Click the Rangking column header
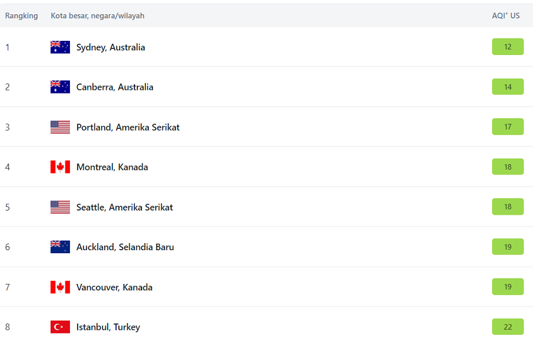The image size is (533, 346). (21, 15)
